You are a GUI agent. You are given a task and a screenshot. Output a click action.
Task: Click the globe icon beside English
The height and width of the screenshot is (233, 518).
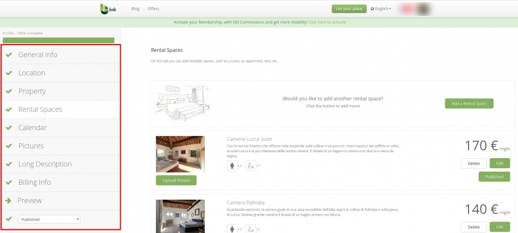372,9
